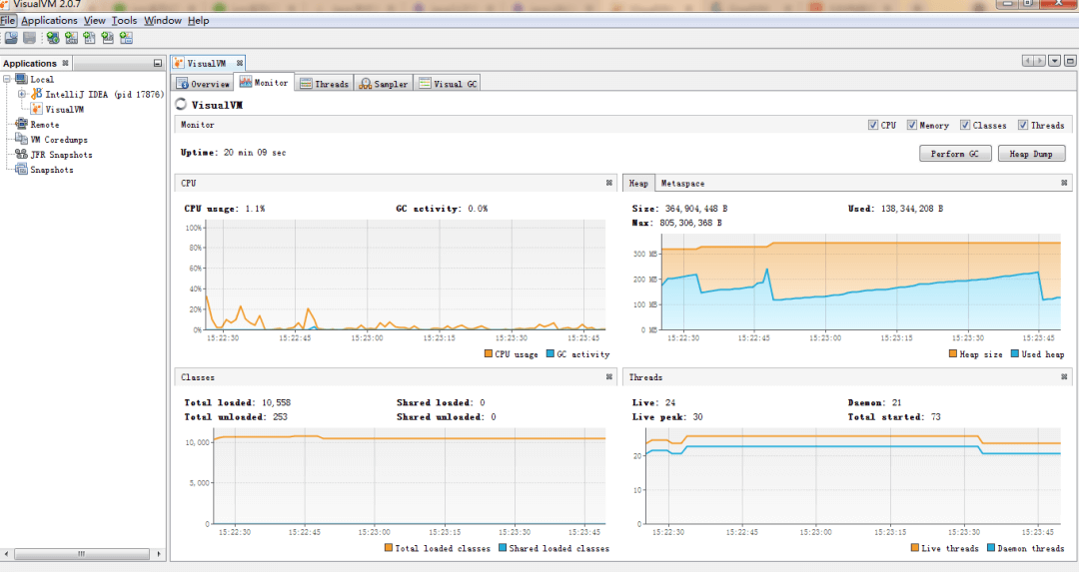The height and width of the screenshot is (572, 1079).
Task: Click the Local computer icon in tree
Action: [21, 79]
